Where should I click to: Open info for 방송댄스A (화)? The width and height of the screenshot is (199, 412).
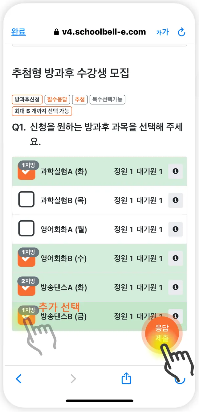[175, 287]
